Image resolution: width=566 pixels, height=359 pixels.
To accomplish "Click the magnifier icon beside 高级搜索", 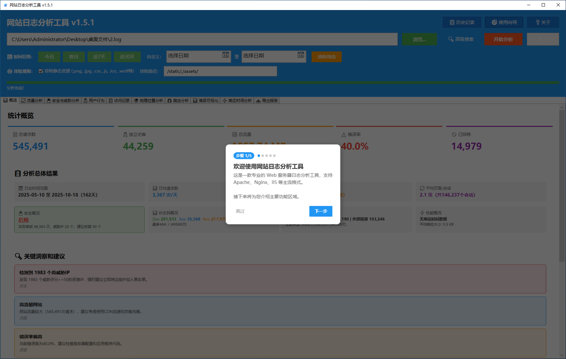I will 451,39.
